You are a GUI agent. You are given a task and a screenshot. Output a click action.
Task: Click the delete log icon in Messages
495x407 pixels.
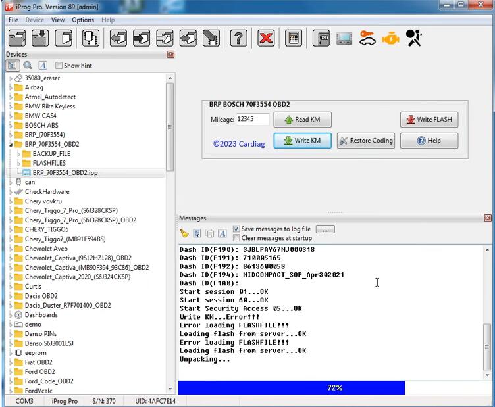[x=197, y=233]
